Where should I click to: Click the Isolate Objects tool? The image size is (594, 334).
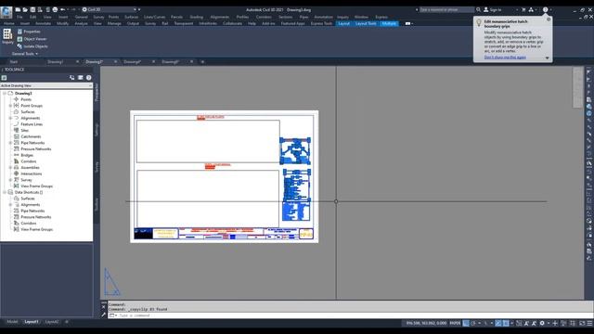tap(32, 46)
